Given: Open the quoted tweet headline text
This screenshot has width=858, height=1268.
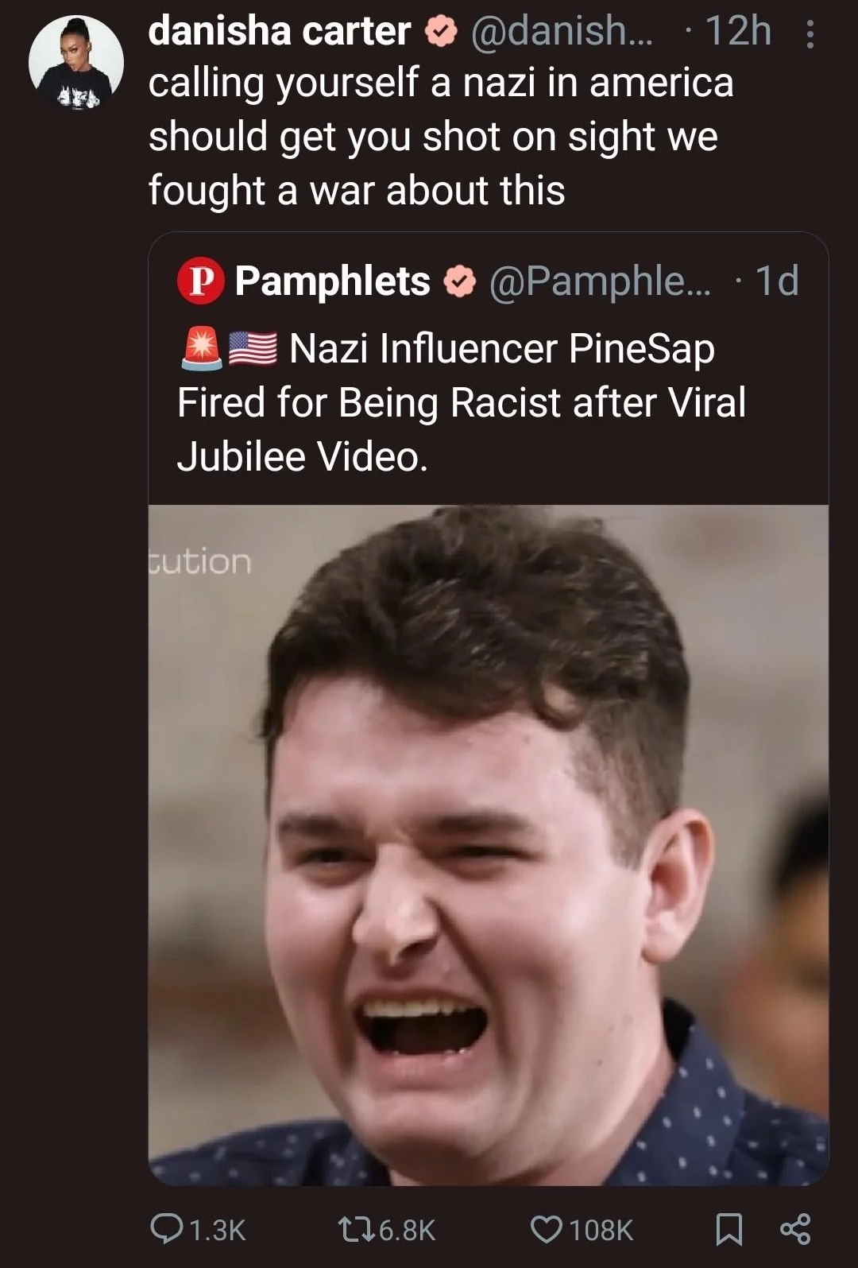Looking at the screenshot, I should coord(462,402).
